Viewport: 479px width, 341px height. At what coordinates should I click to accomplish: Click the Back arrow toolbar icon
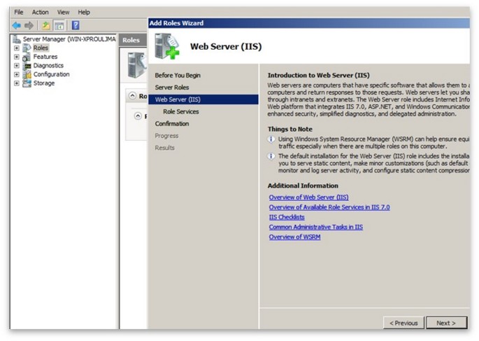(17, 25)
